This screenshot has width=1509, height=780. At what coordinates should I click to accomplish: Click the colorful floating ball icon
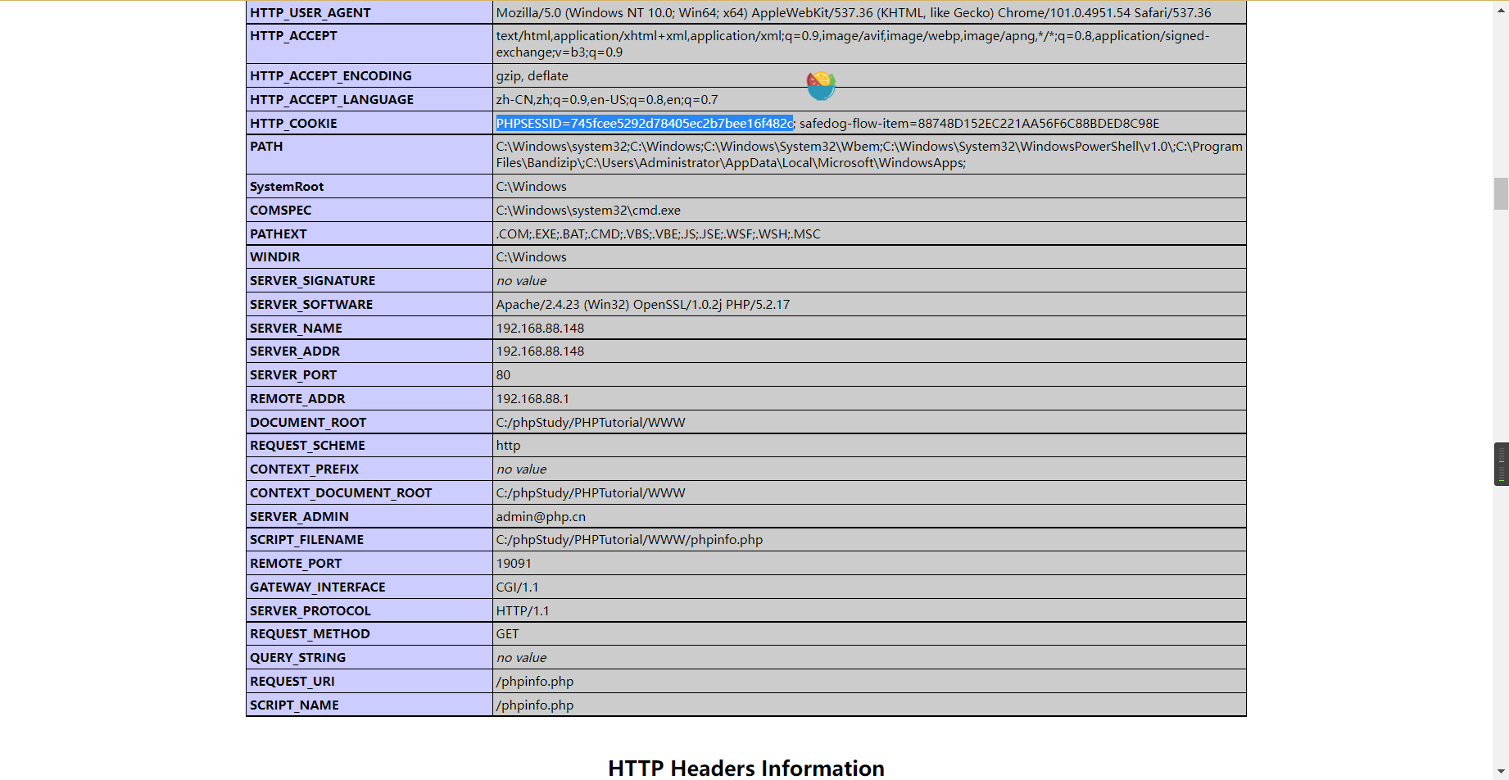[821, 85]
